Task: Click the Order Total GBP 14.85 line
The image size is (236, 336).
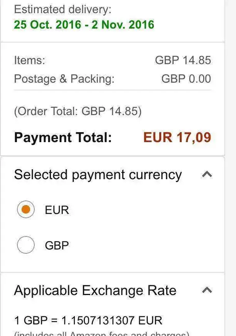Action: (x=78, y=111)
